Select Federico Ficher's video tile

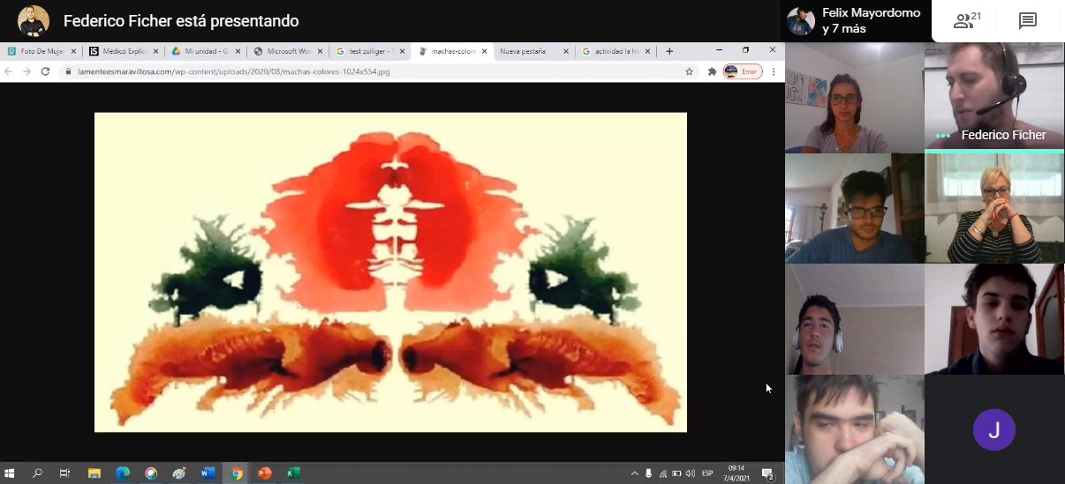pos(994,98)
